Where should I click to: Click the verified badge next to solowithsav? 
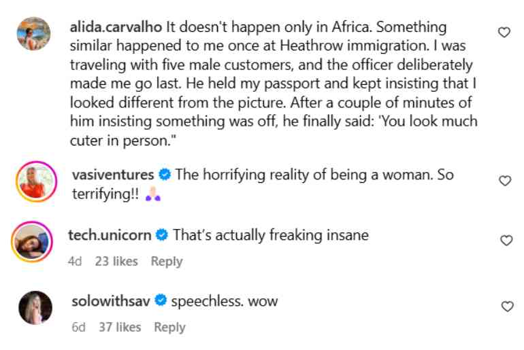(x=162, y=300)
